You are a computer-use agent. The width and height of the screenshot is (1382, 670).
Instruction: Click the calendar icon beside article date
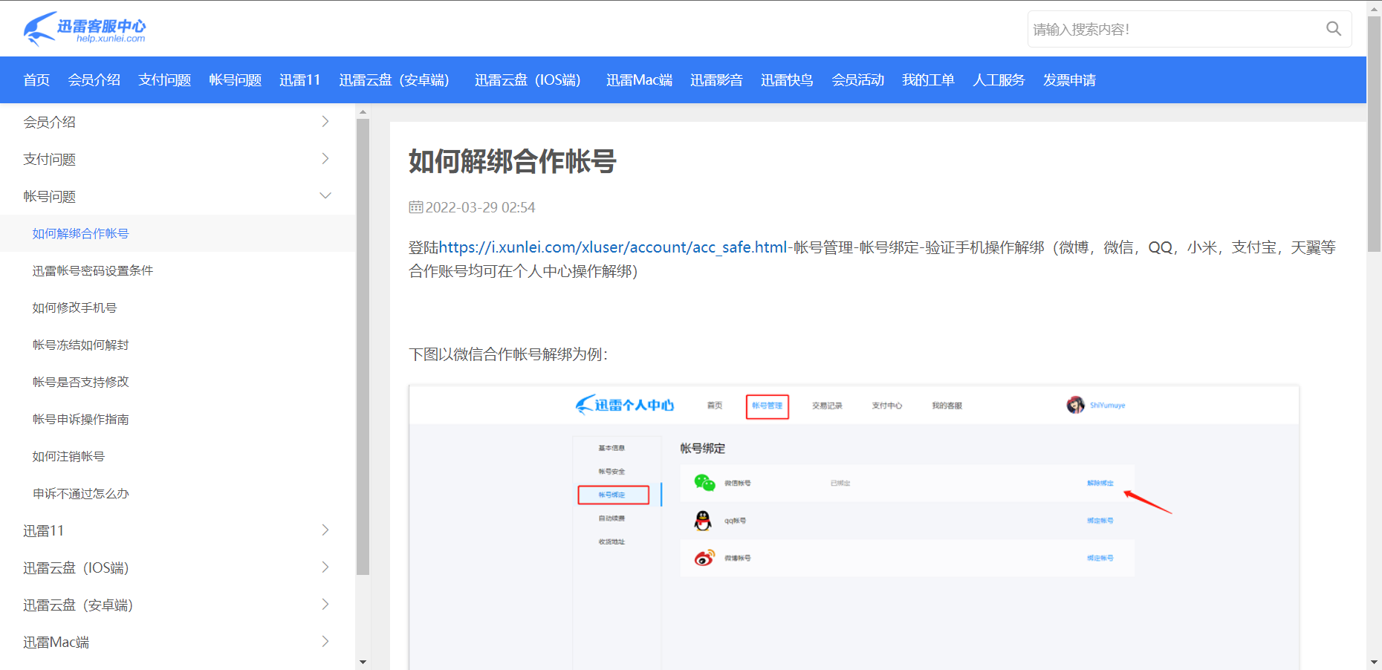(x=415, y=206)
